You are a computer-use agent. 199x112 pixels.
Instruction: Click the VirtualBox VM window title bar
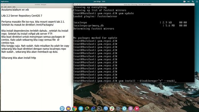point(134,5)
